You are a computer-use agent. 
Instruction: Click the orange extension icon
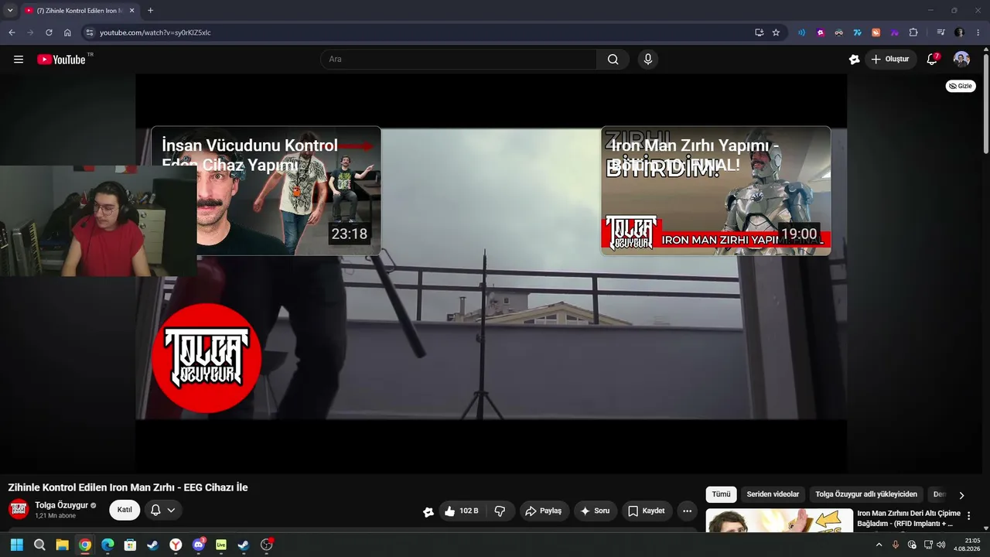click(876, 32)
